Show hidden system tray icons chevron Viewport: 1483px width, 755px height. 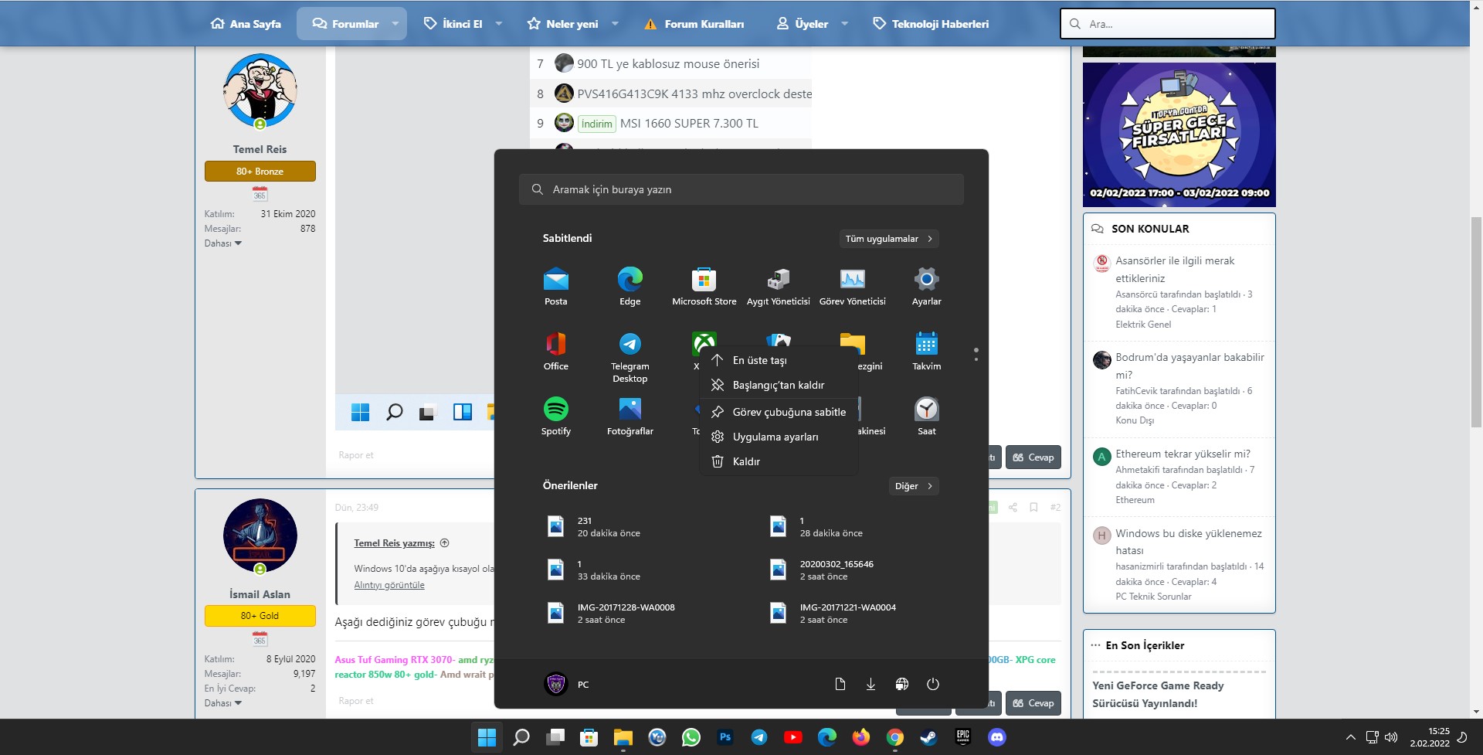coord(1350,737)
